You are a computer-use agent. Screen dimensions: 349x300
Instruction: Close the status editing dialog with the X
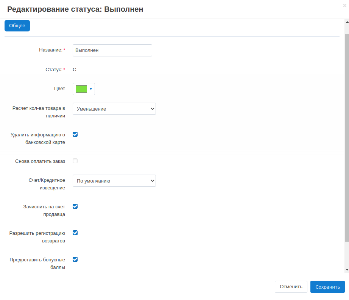click(344, 5)
